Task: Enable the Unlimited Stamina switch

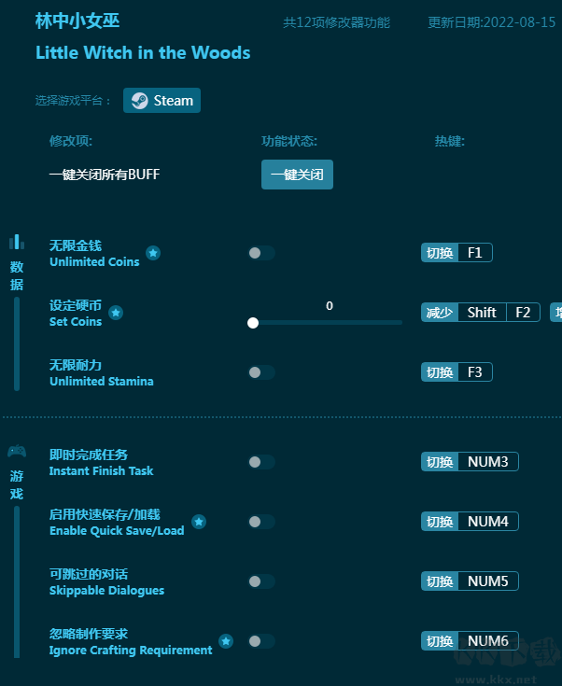Action: (x=261, y=372)
